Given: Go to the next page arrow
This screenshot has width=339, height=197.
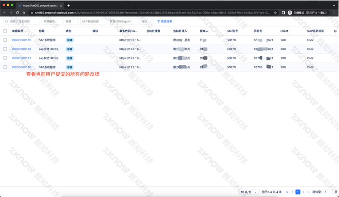Looking at the screenshot, I should click(303, 192).
